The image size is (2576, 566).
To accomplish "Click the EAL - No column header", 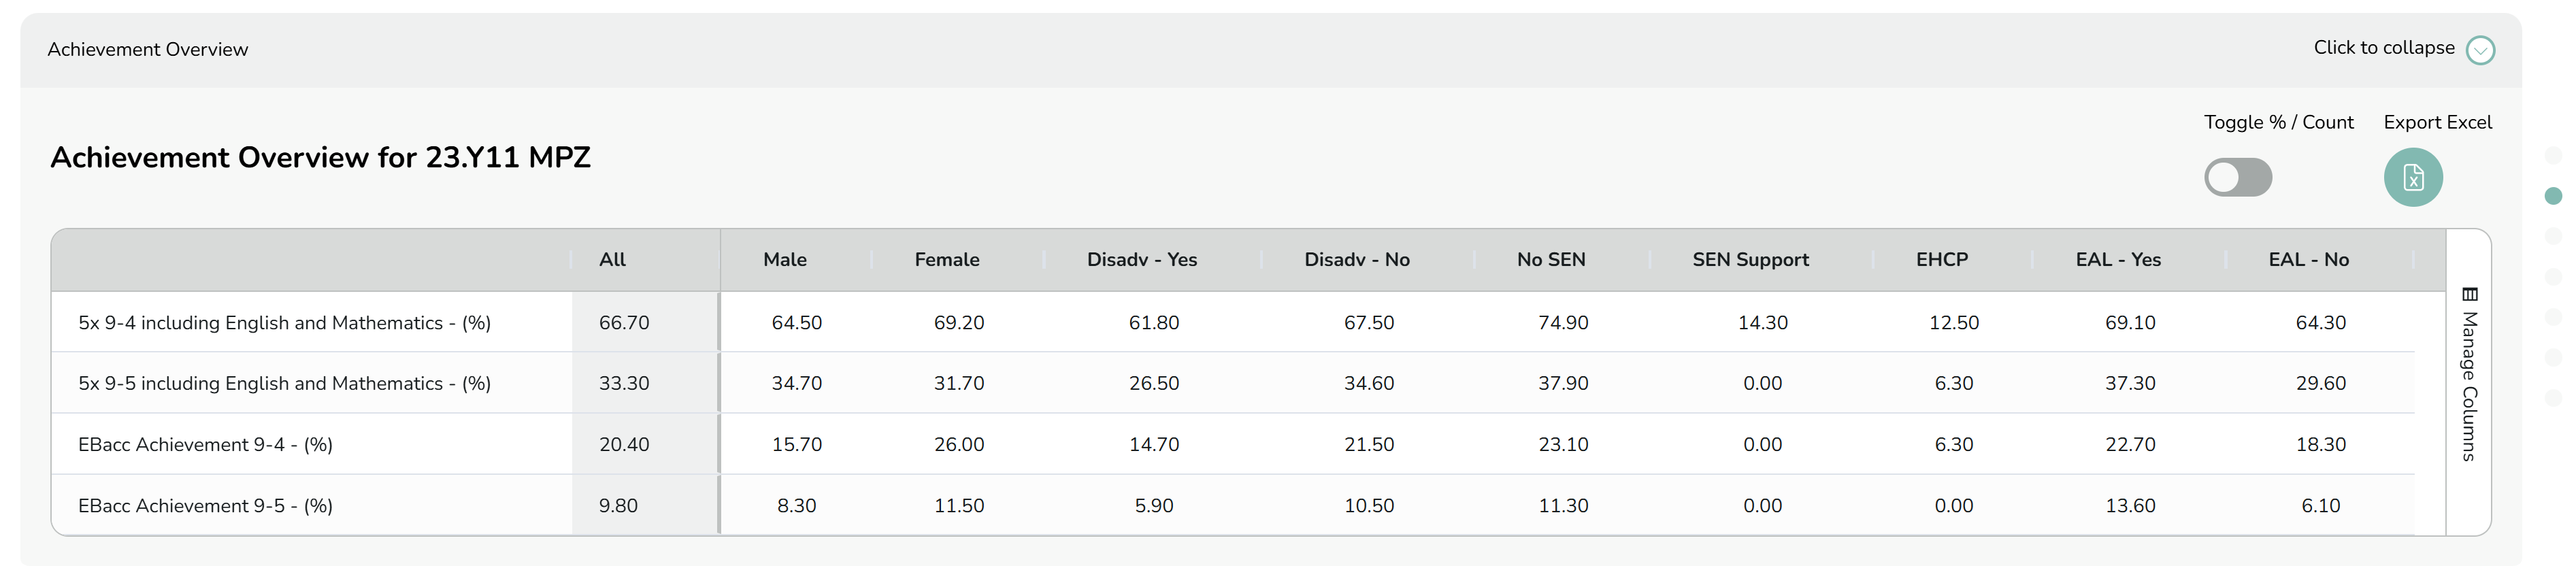I will coord(2308,260).
